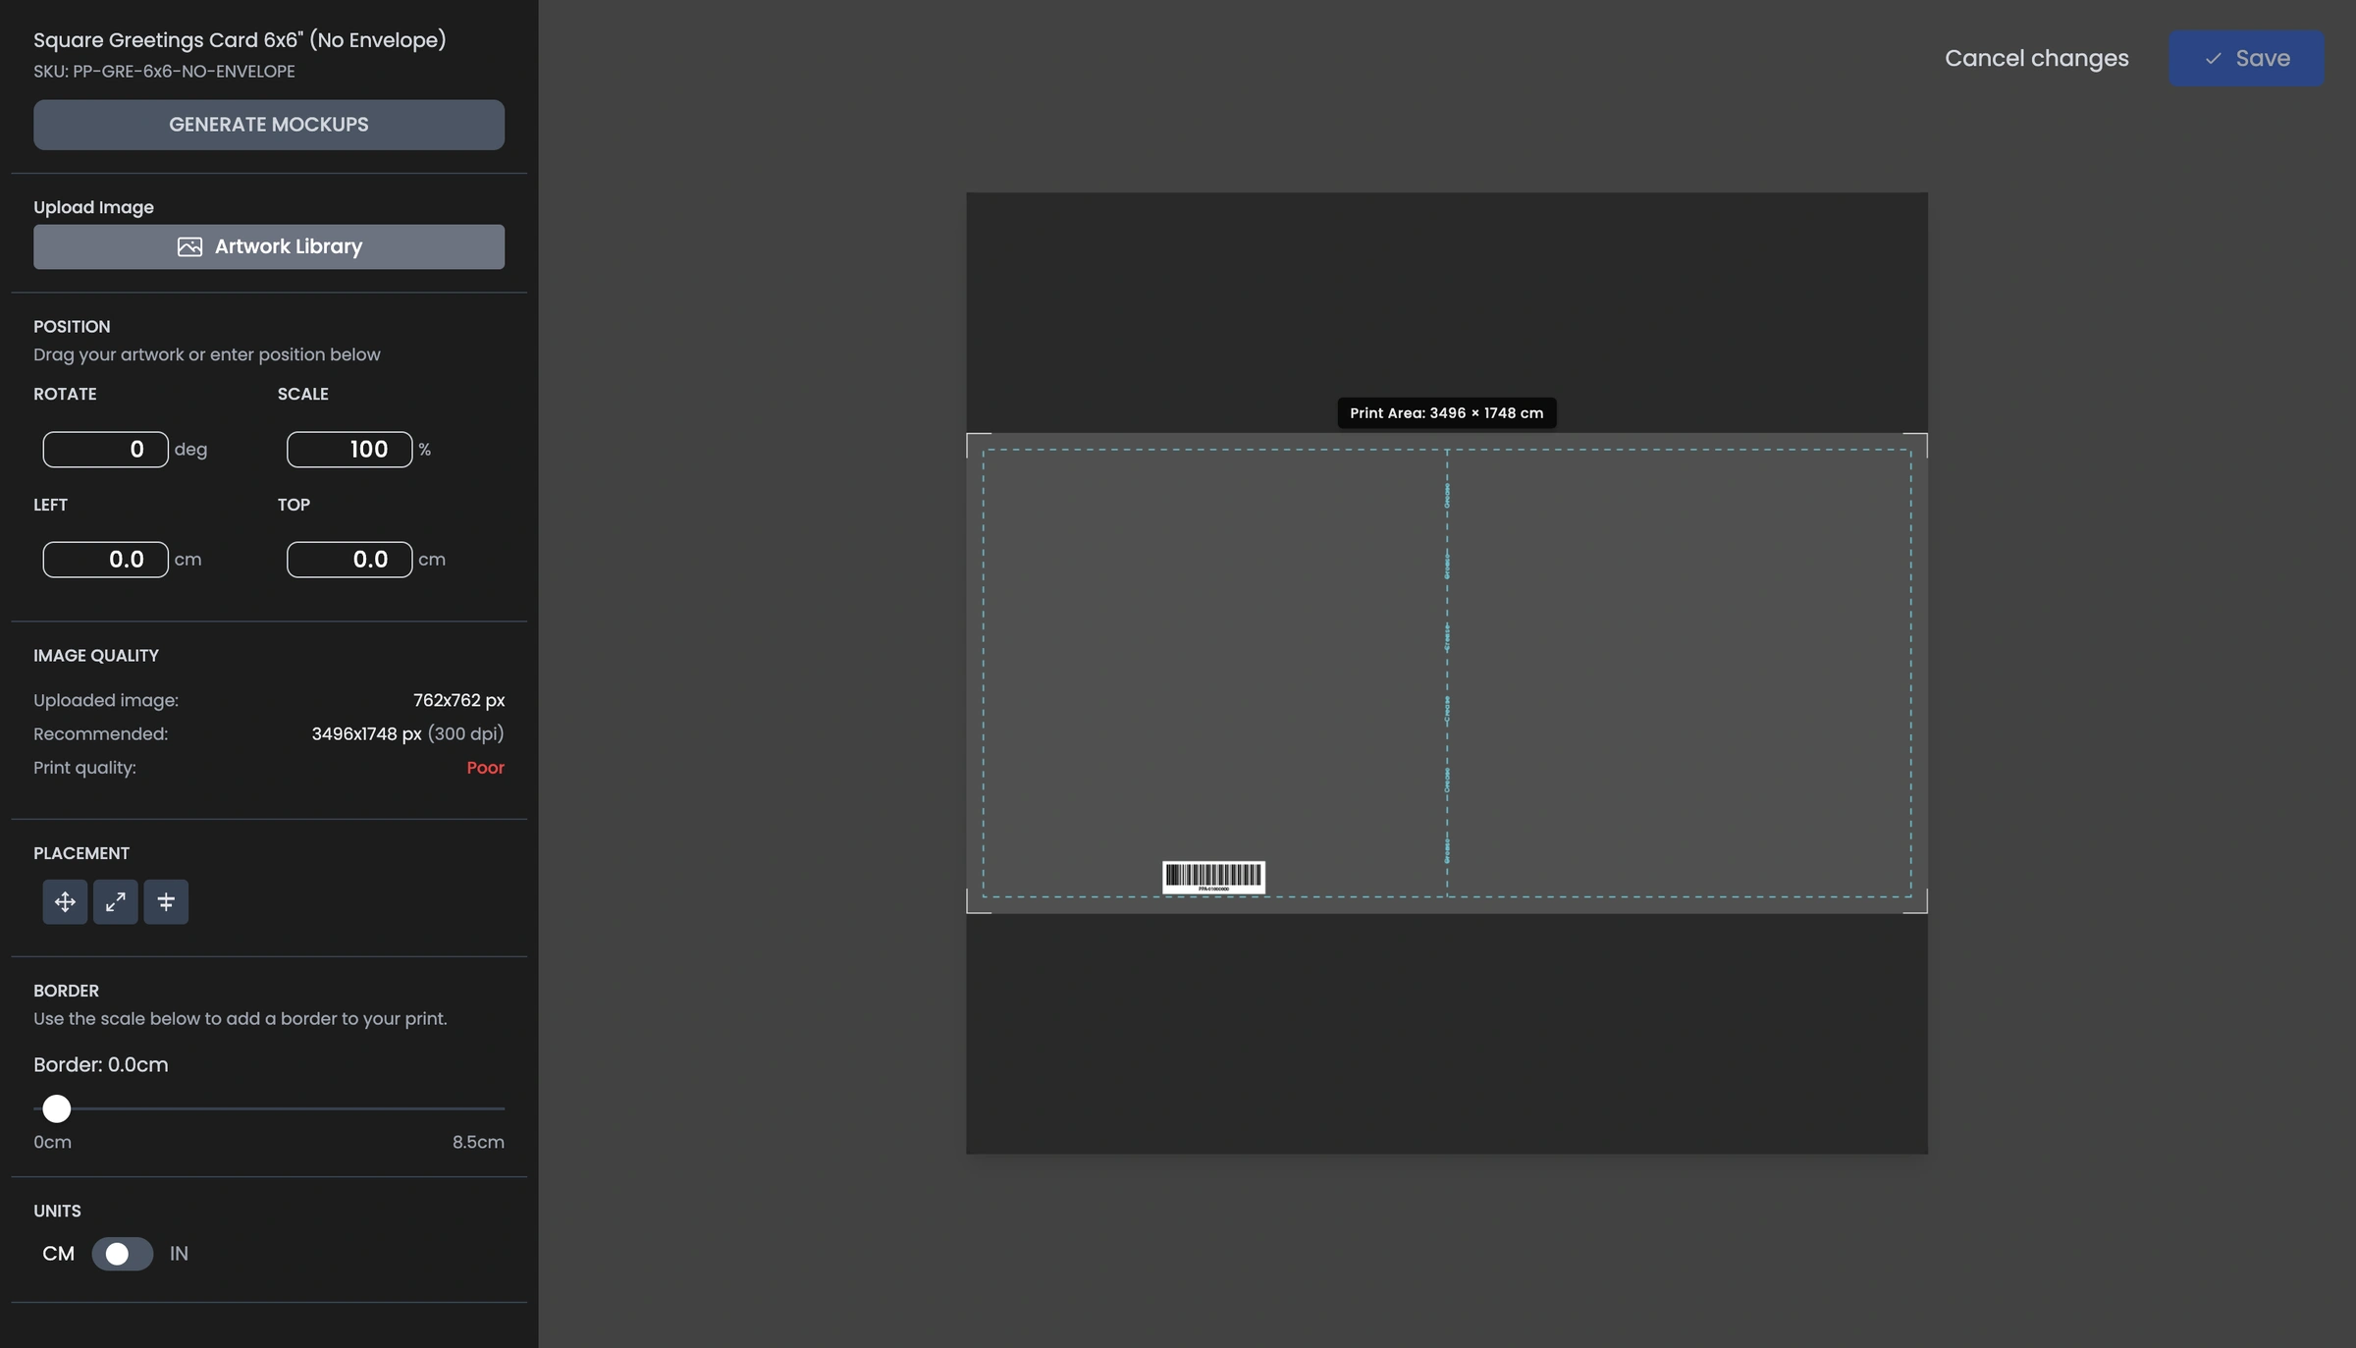Select the vertical center alignment placement tool
This screenshot has width=2356, height=1348.
pyautogui.click(x=166, y=901)
